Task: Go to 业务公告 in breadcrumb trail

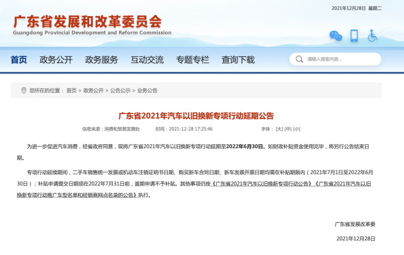Action: tap(147, 90)
